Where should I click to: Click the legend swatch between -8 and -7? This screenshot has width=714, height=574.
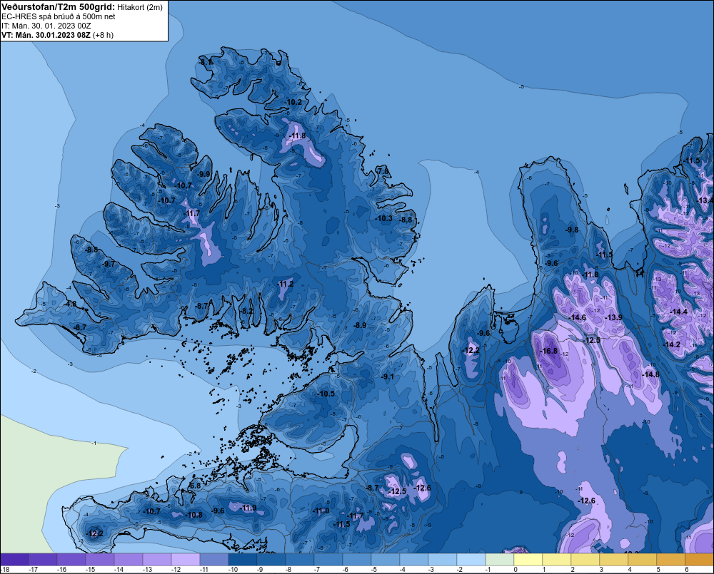(300, 560)
